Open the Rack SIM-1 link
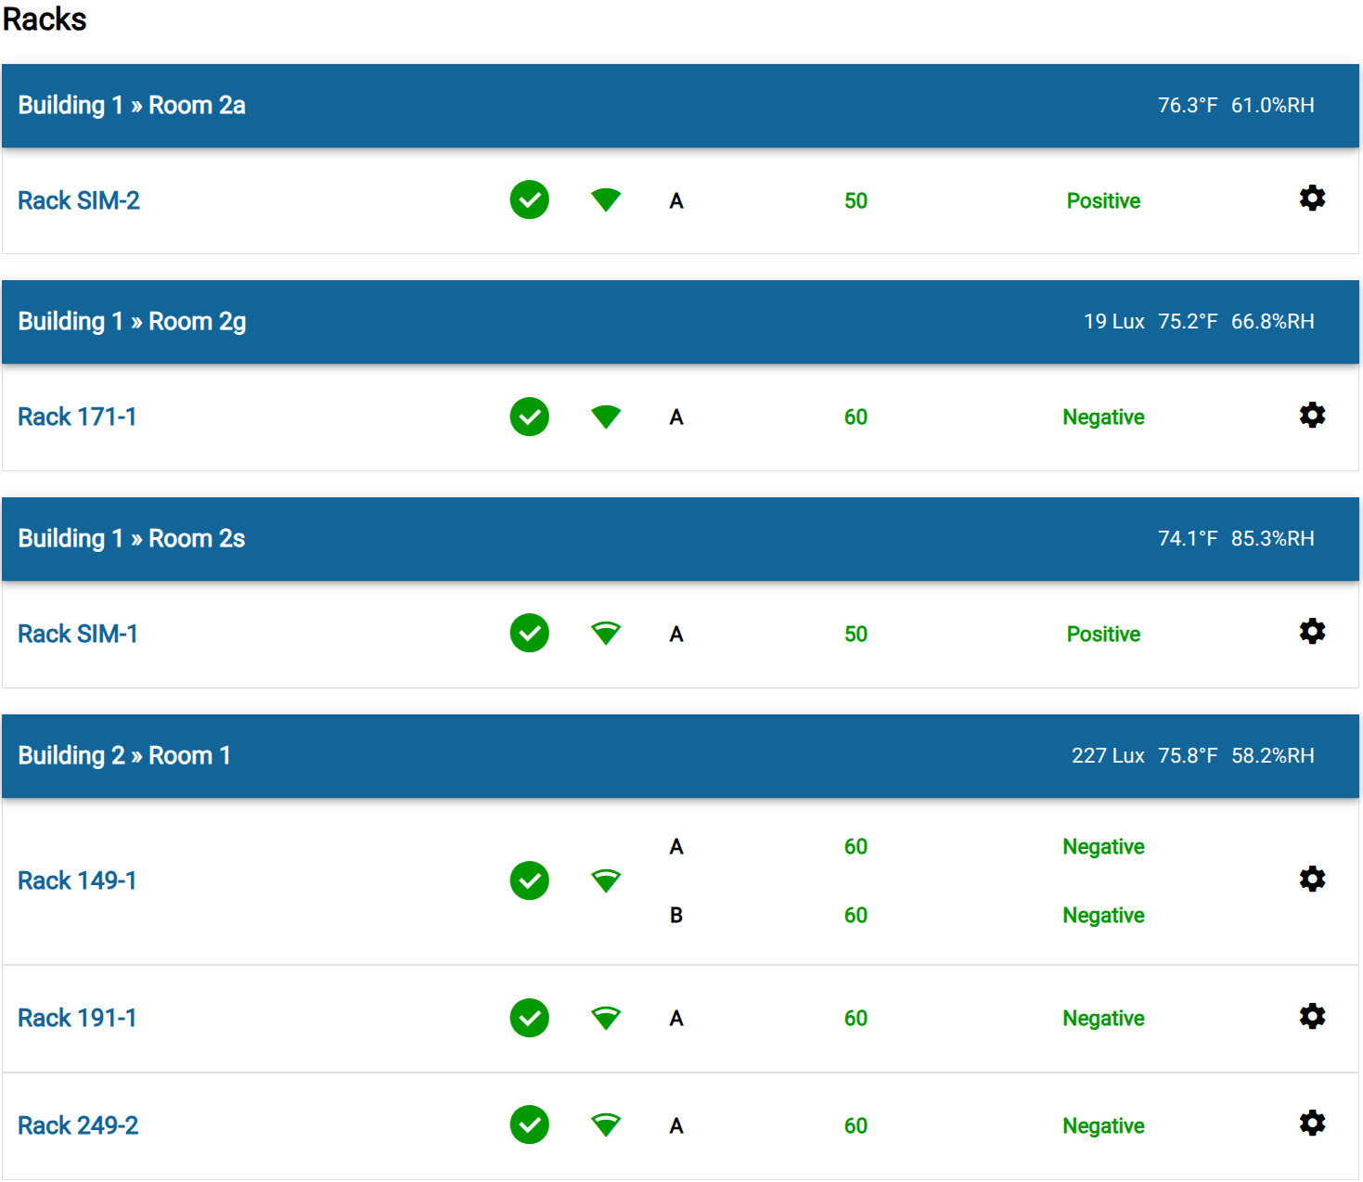 78,634
